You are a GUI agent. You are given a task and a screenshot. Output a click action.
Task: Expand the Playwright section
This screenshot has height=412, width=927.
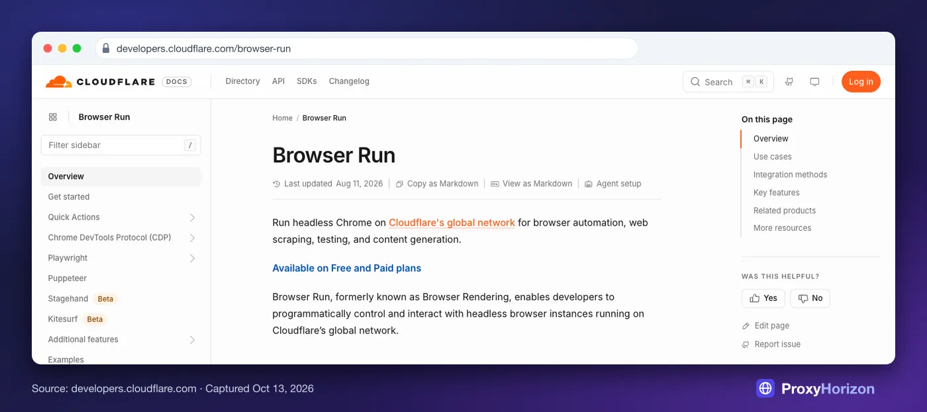click(192, 259)
